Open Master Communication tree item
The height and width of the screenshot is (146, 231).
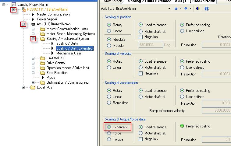click(53, 14)
